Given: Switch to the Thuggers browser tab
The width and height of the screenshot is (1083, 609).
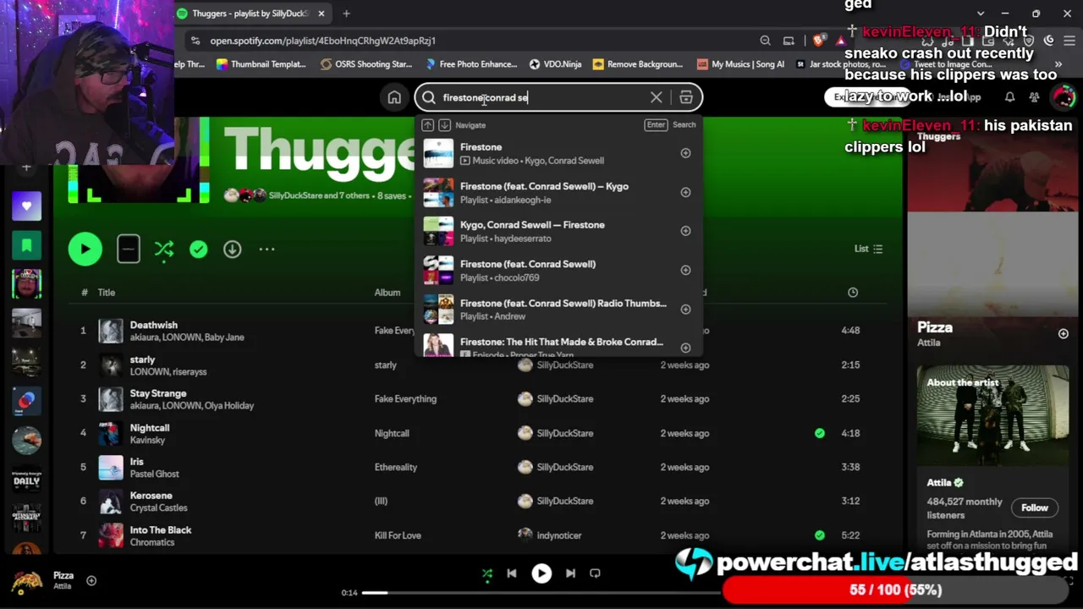Looking at the screenshot, I should tap(251, 14).
